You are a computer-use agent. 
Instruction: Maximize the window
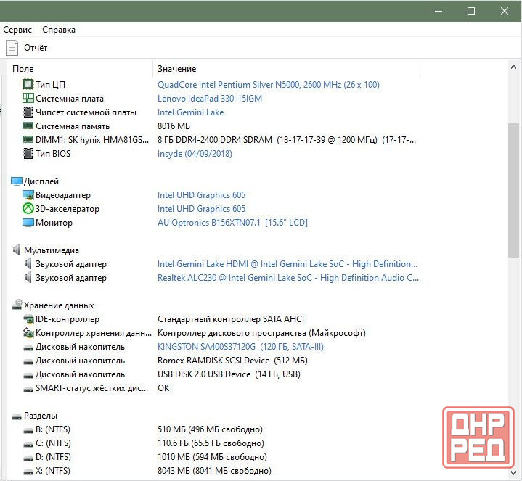click(x=471, y=11)
